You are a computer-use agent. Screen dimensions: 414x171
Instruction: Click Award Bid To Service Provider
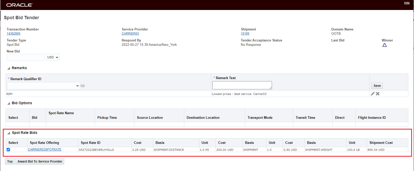click(x=40, y=162)
